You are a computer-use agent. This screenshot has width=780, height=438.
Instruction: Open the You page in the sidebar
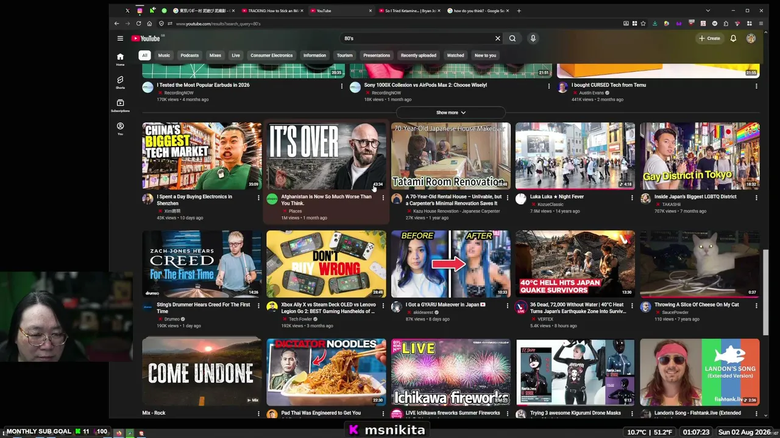(120, 128)
